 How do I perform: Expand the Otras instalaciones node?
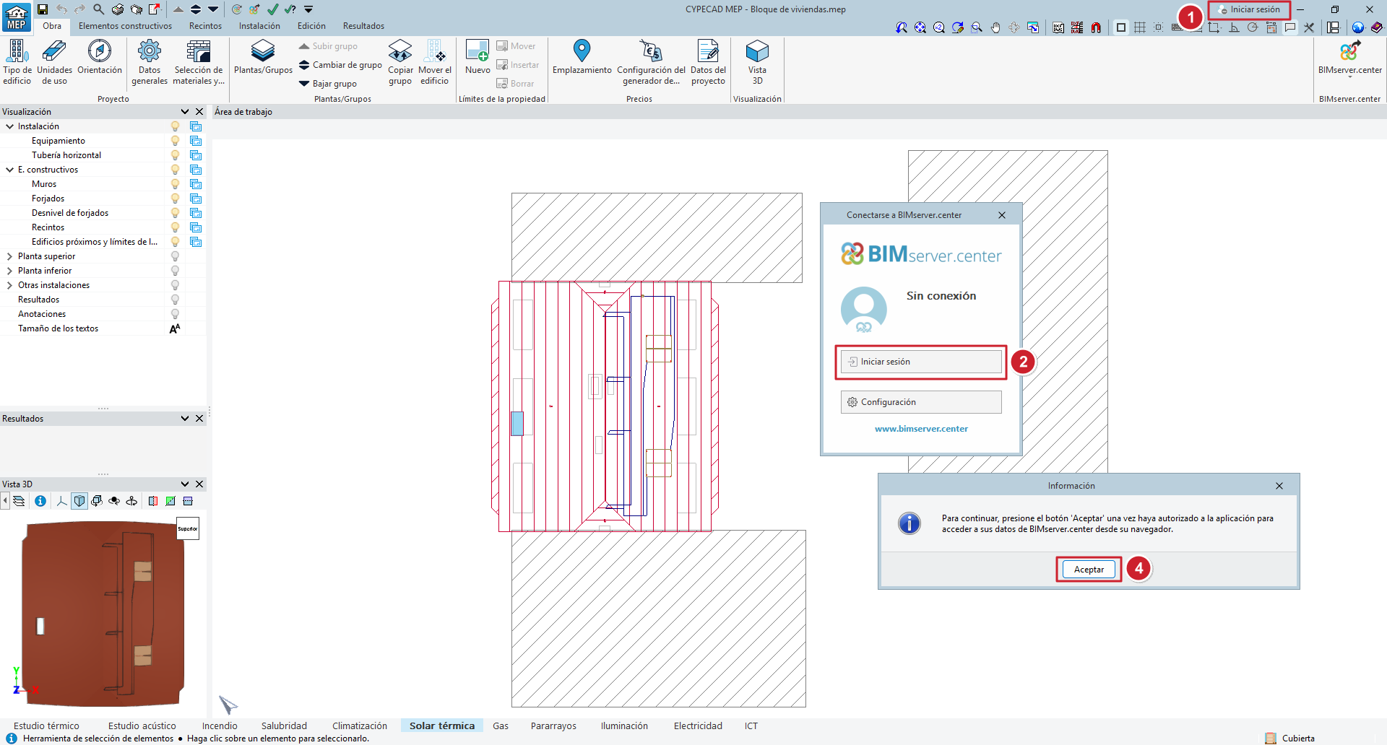click(9, 285)
